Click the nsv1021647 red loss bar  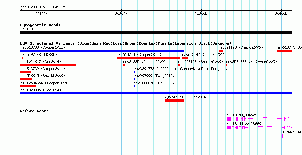pos(48,65)
